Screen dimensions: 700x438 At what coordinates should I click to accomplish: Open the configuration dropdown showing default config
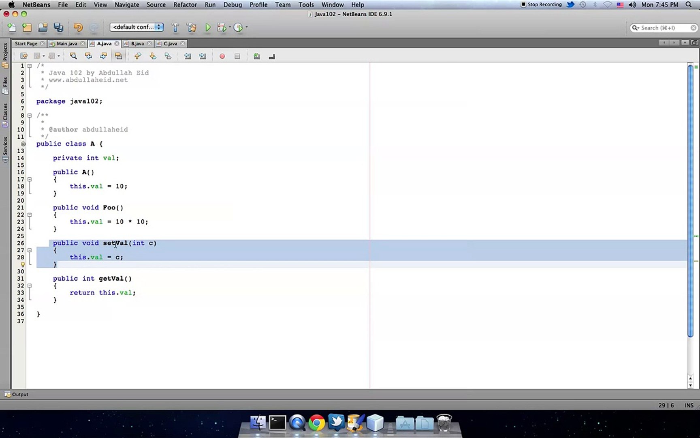point(137,27)
